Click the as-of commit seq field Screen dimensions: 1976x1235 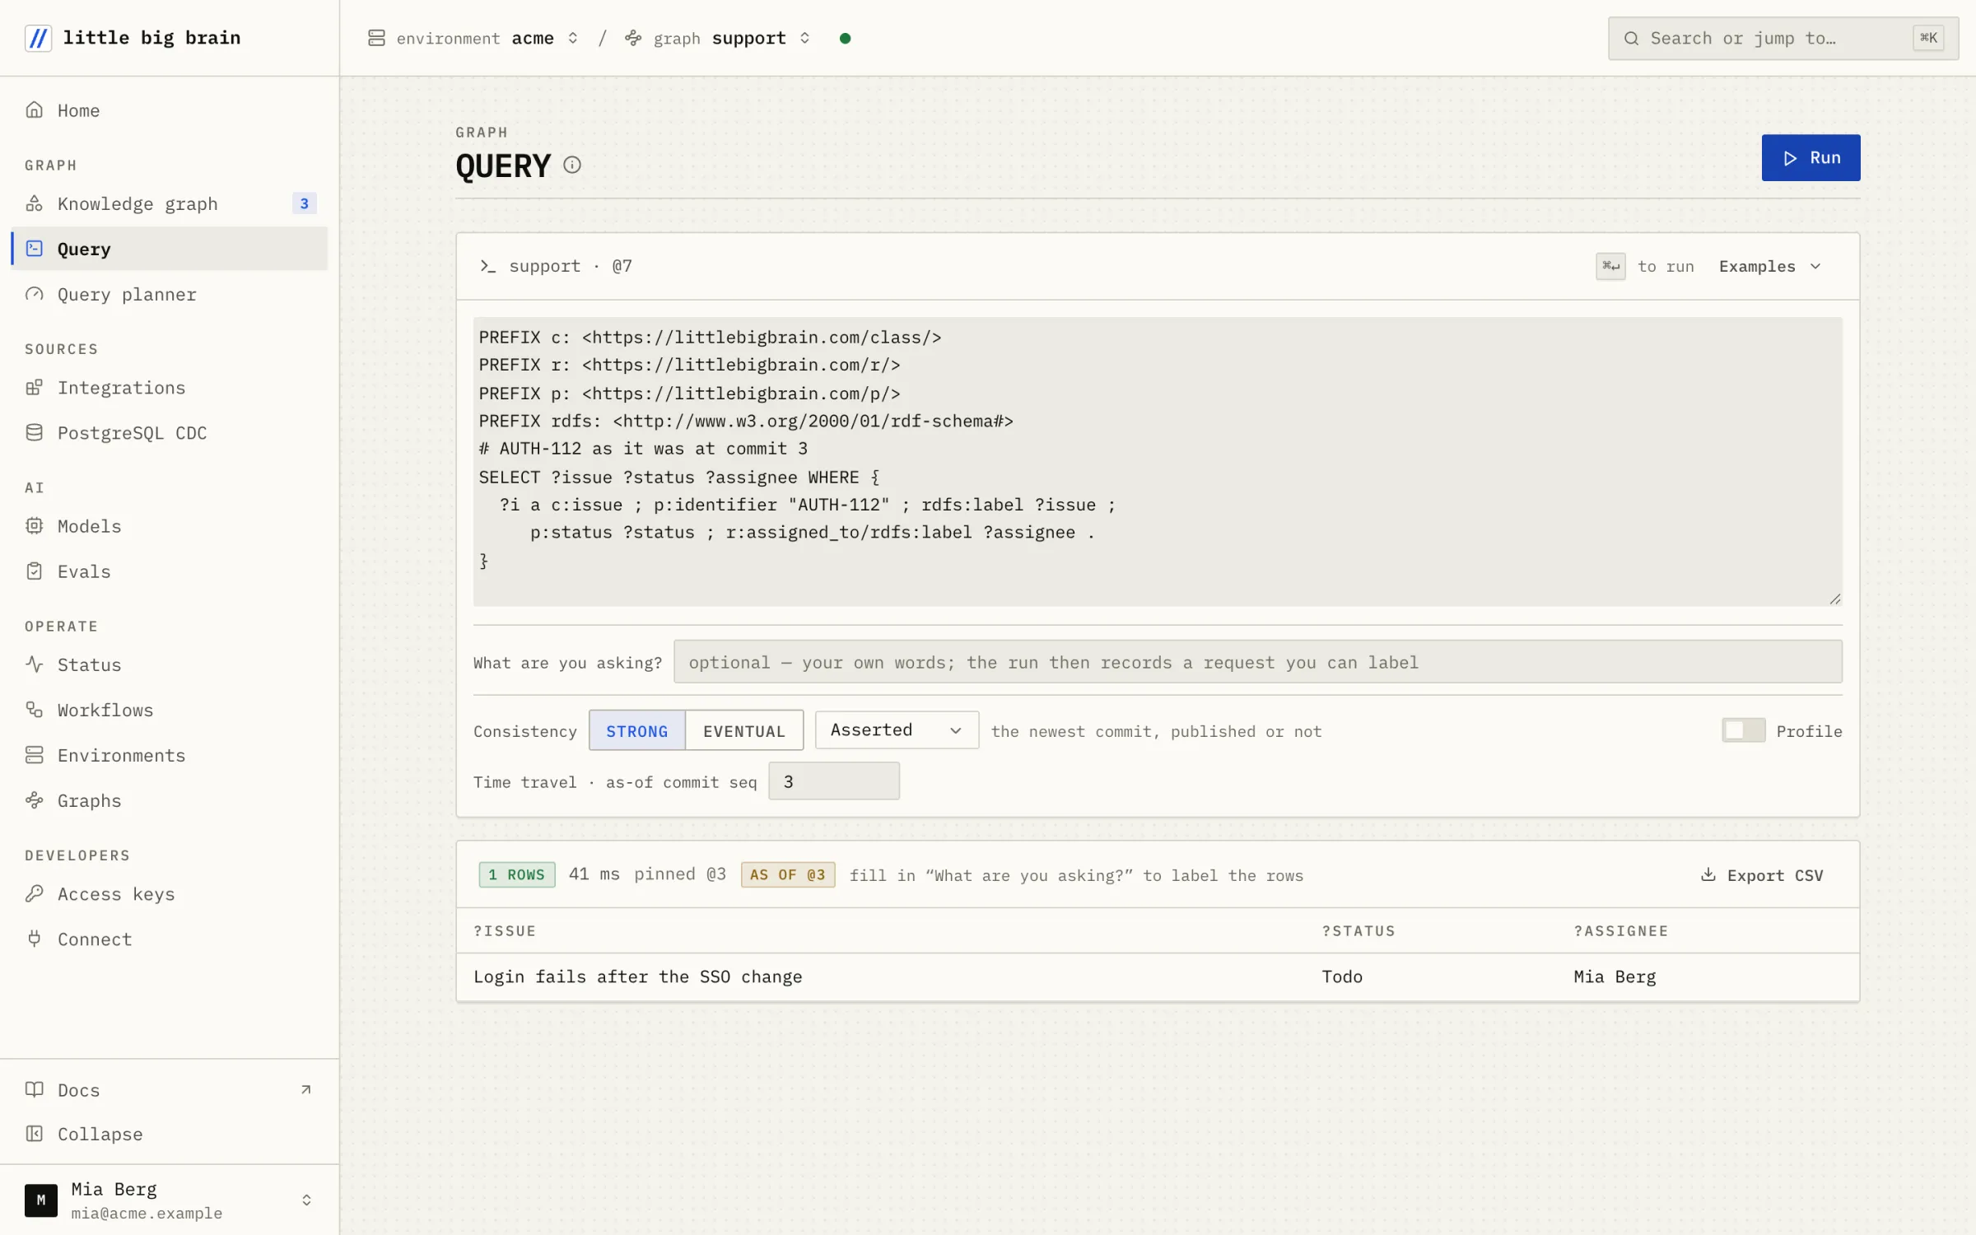click(x=833, y=781)
